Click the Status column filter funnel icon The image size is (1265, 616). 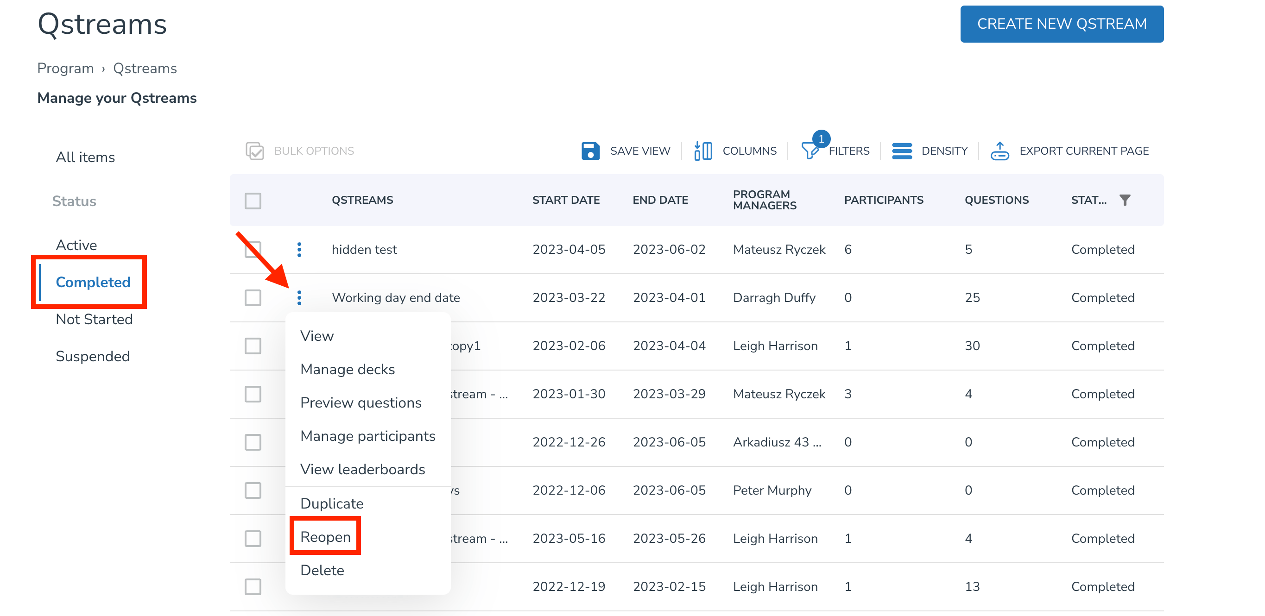click(1125, 200)
